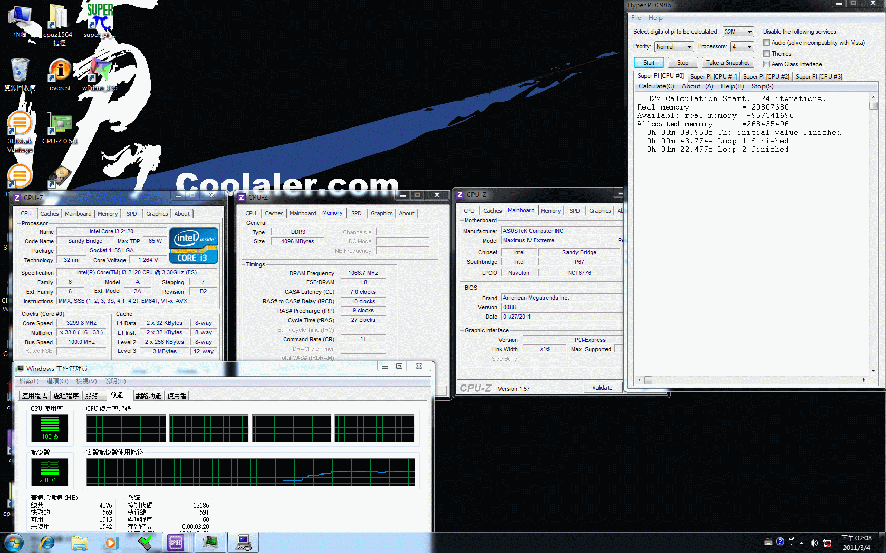The width and height of the screenshot is (886, 553).
Task: Switch to Caches tab in left CPU-Z
Action: pos(50,214)
